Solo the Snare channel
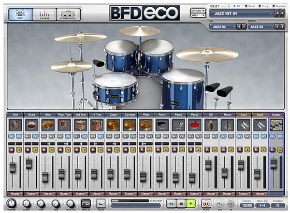This screenshot has height=213, width=290. pos(35,150)
